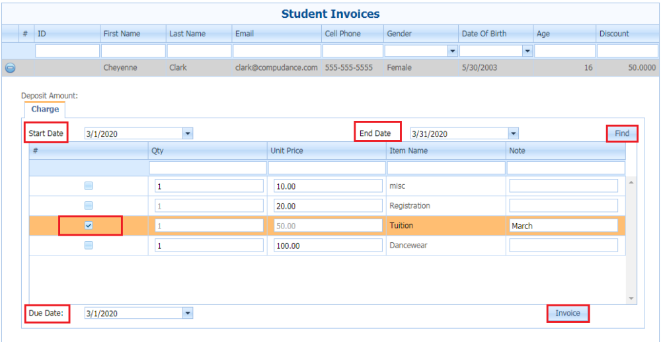
Task: Click the Discount filter field
Action: (x=628, y=51)
